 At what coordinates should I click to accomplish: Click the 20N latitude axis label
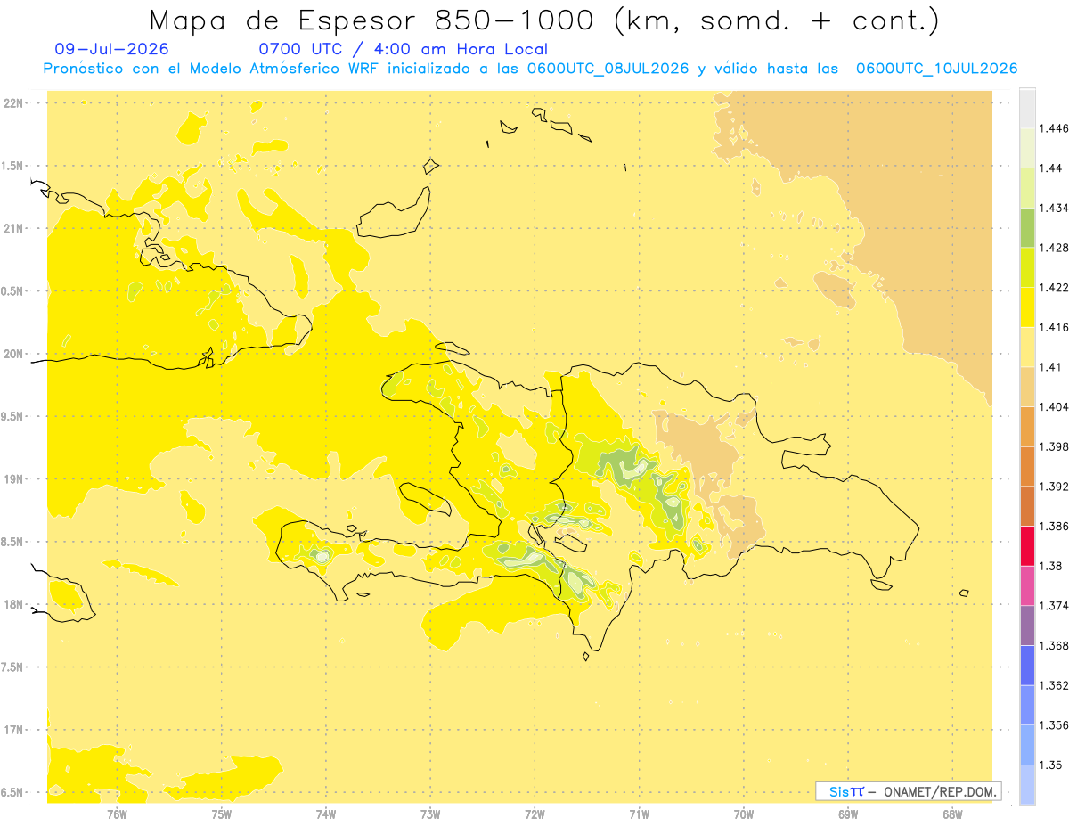14,355
